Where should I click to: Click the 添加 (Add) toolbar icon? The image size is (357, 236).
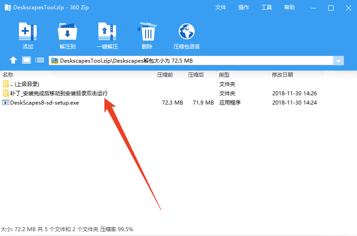tap(28, 32)
